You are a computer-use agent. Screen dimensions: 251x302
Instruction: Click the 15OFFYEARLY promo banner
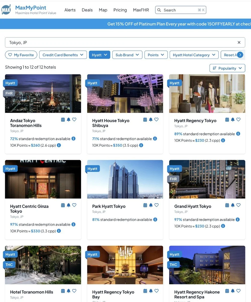tap(125, 24)
